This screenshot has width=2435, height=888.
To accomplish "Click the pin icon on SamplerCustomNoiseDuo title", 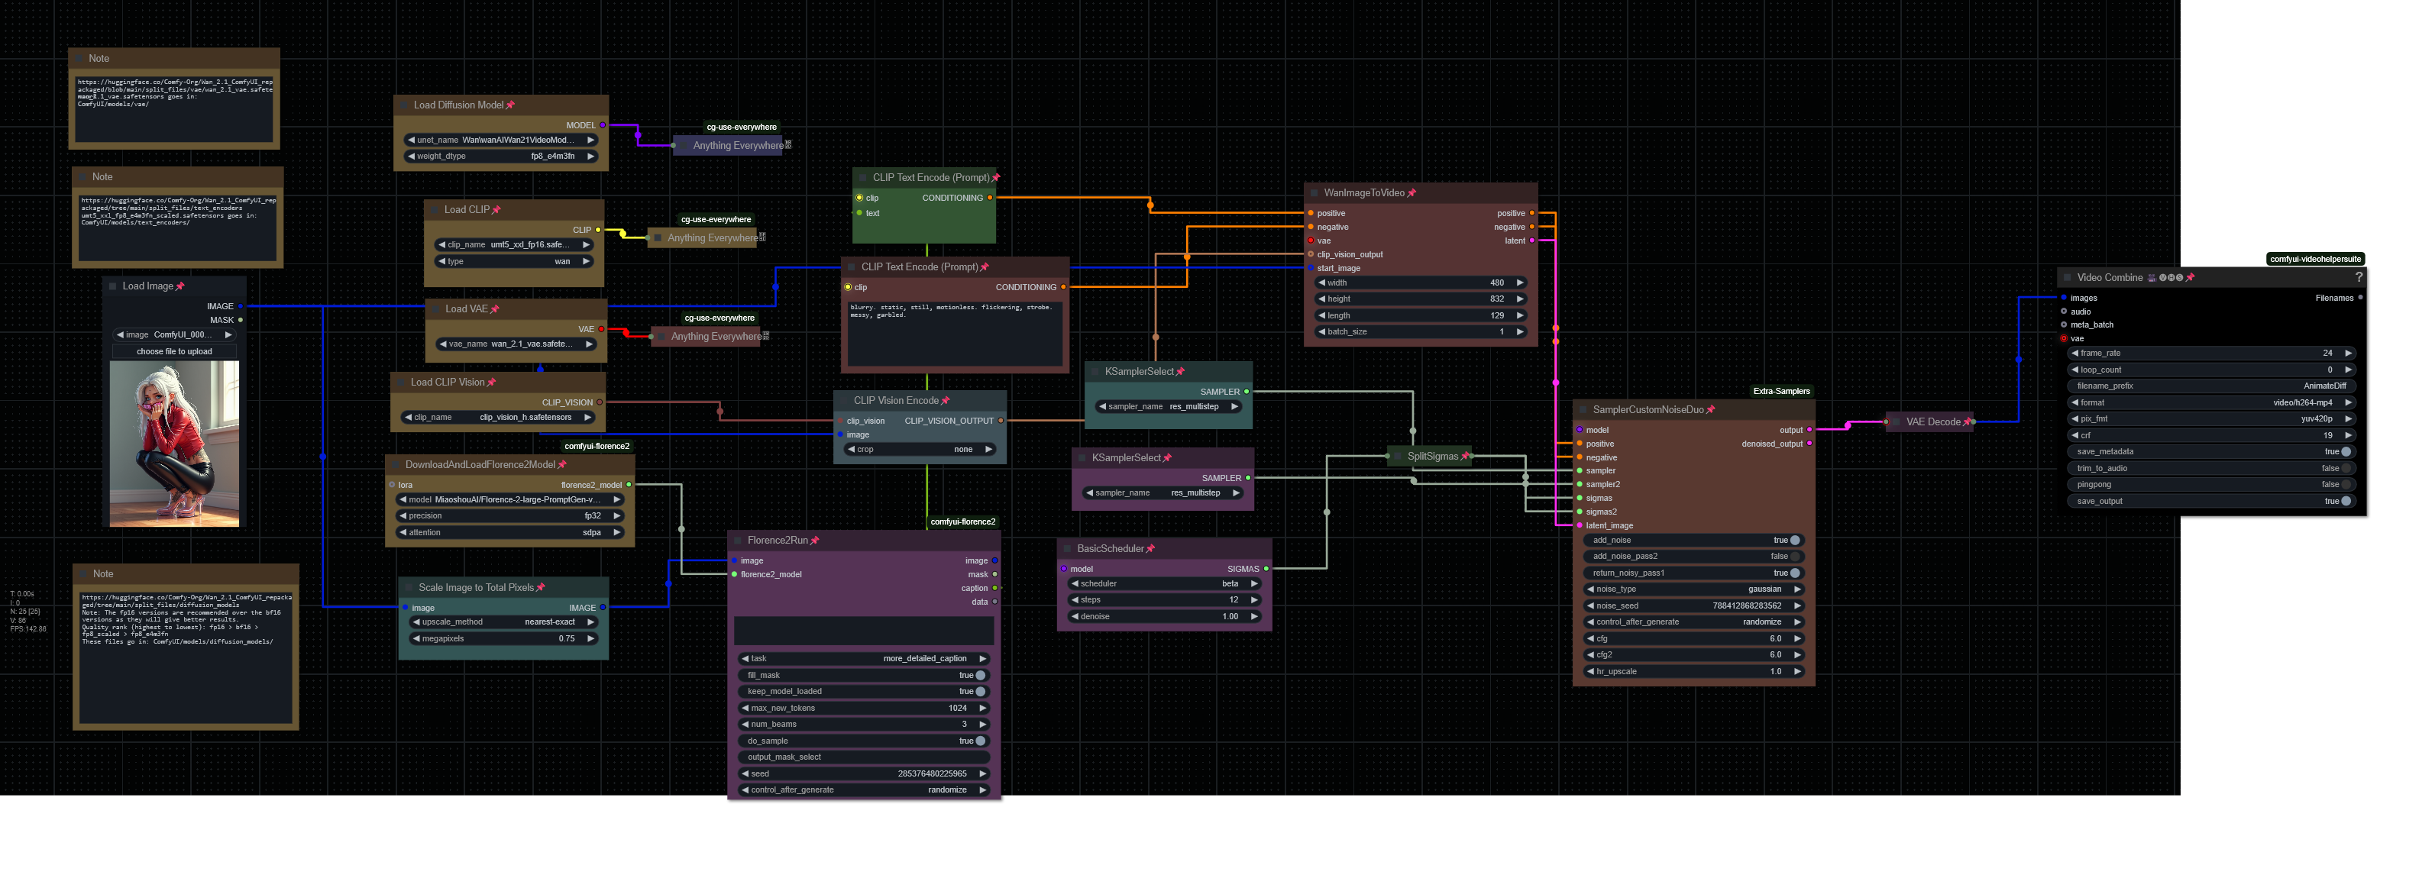I will (x=1710, y=410).
